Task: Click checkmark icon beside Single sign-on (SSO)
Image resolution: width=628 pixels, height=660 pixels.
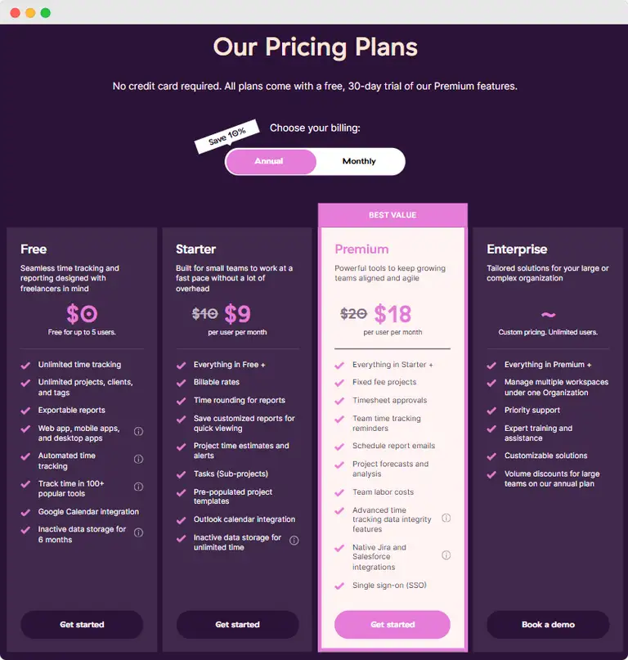Action: tap(339, 586)
